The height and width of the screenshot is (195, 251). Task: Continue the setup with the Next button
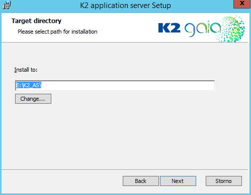pos(178,181)
